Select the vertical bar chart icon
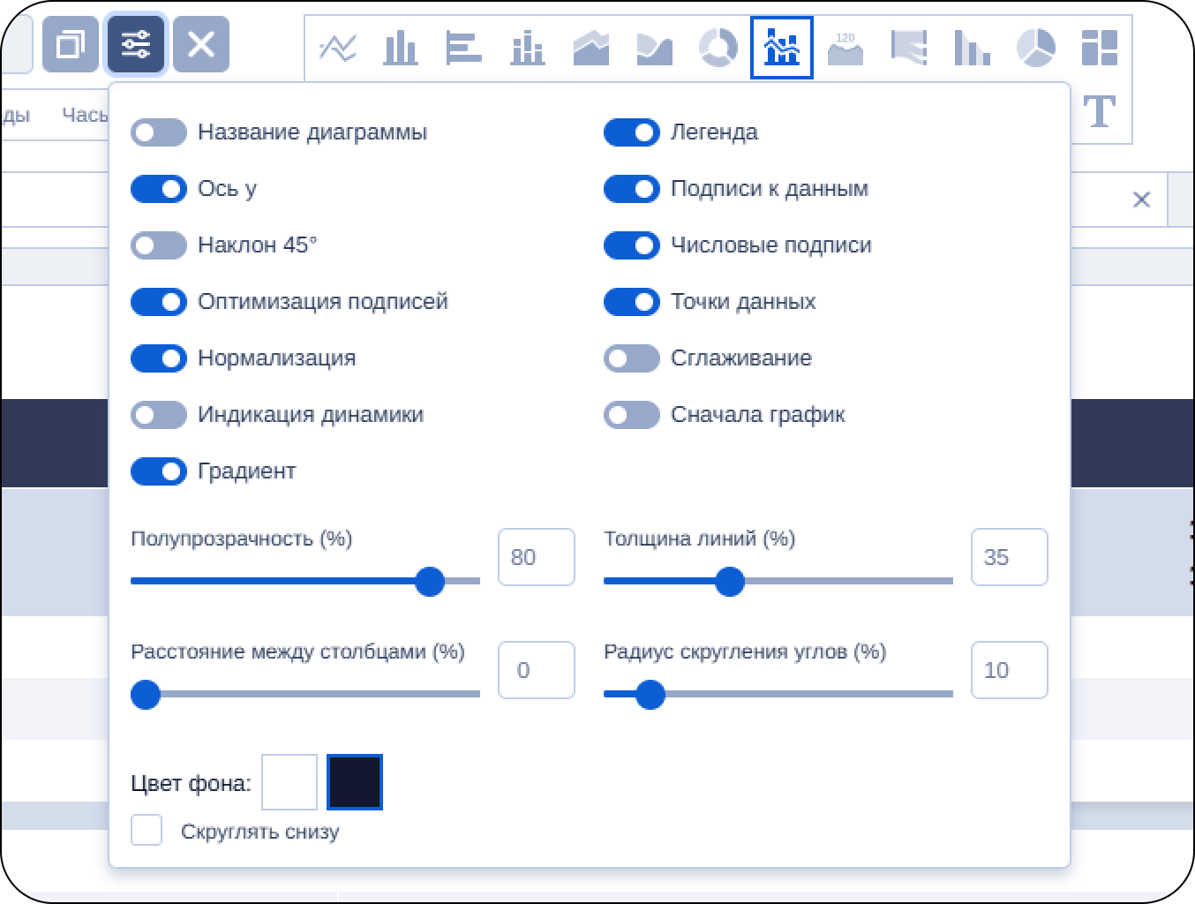Viewport: 1195px width, 904px height. click(401, 48)
